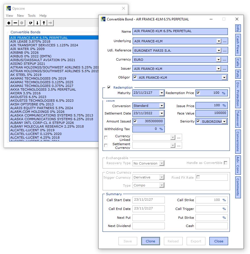Toggle the Fixed FX Rate checkbox
The image size is (250, 254).
click(x=198, y=177)
